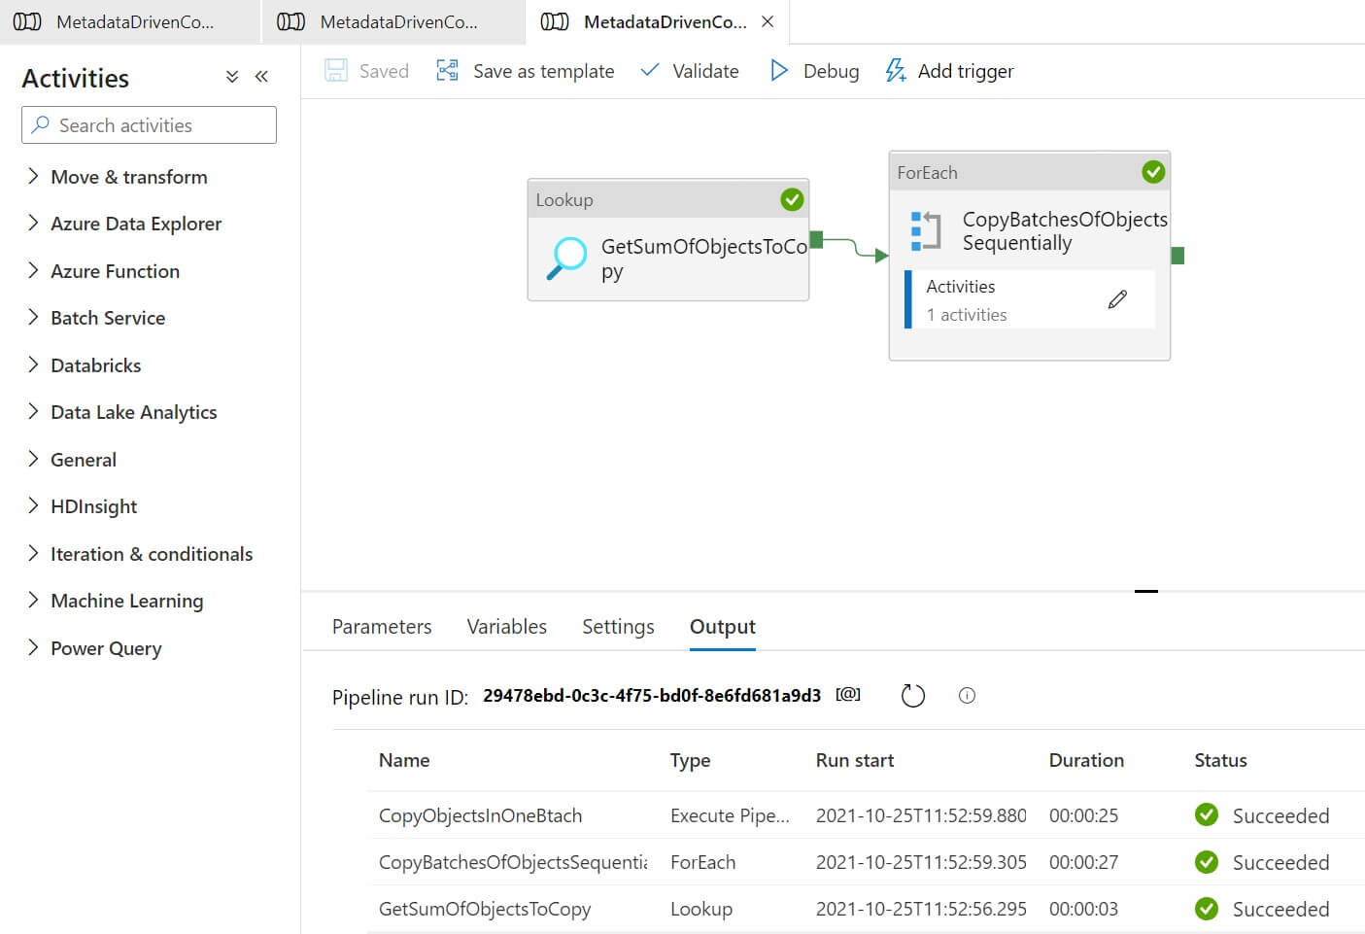Viewport: 1365px width, 934px height.
Task: Collapse the Activities panel with double-chevron left icon
Action: point(261,77)
